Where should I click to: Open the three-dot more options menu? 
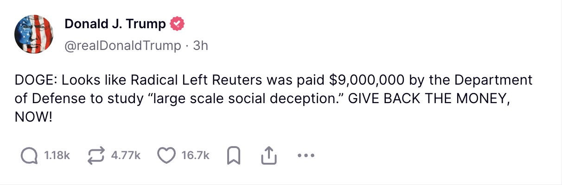(306, 156)
